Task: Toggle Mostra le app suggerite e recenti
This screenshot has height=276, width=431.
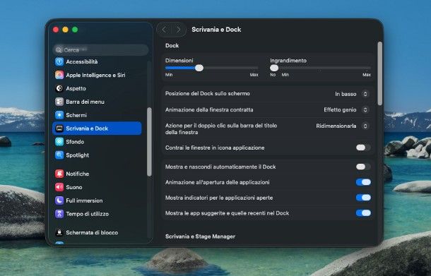Action: point(363,213)
